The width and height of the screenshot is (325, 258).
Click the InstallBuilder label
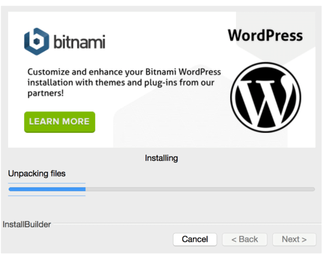click(27, 225)
